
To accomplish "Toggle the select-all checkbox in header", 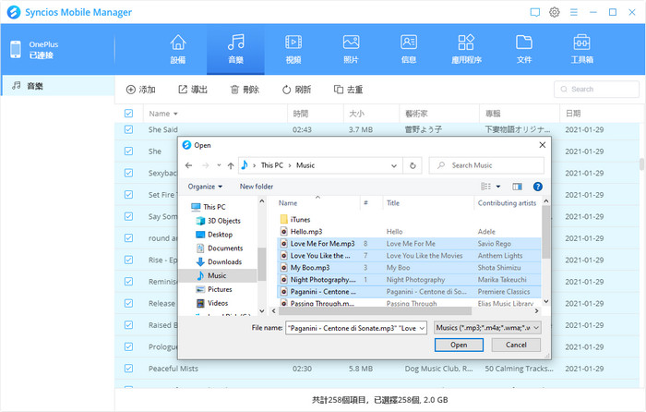I will 129,114.
